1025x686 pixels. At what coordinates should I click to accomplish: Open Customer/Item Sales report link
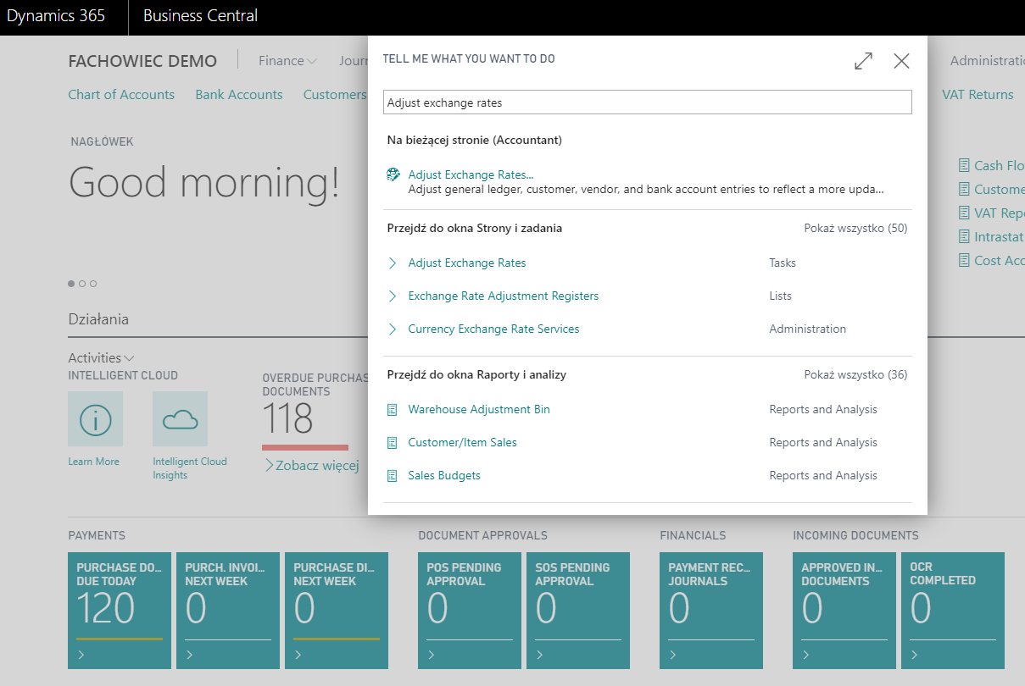click(462, 443)
